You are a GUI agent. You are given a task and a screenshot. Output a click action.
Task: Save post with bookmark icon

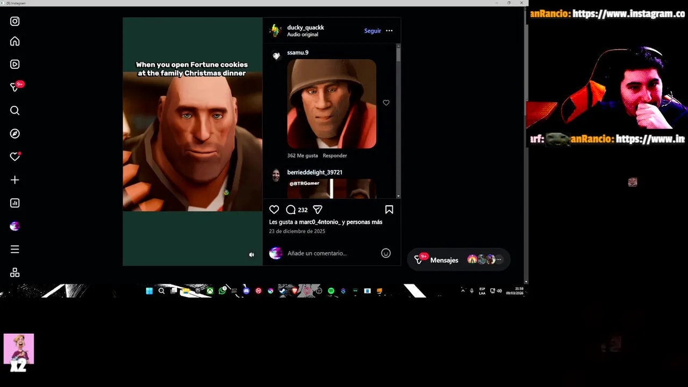click(x=389, y=210)
